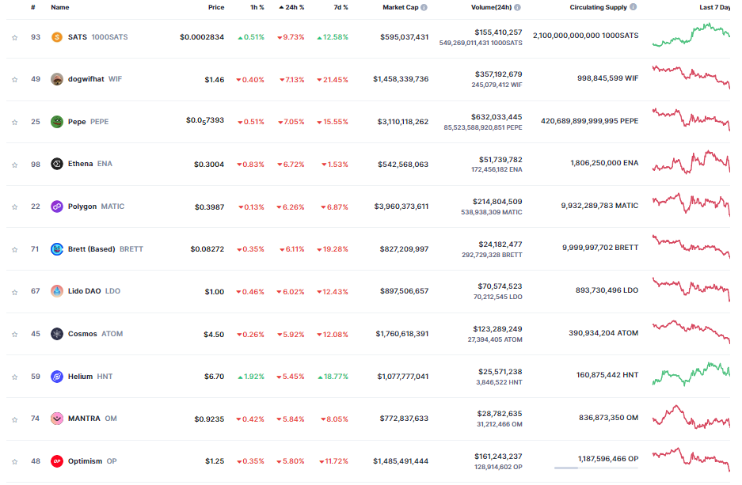Viewport: 742px width, 485px height.
Task: Add Optimism to watchlist with star
Action: pyautogui.click(x=15, y=461)
